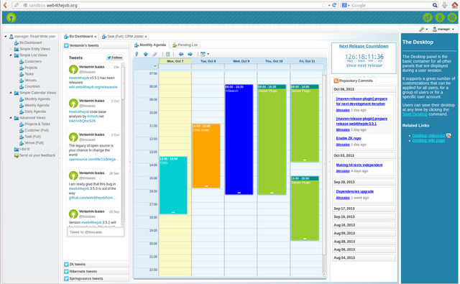
Task: Click the @ round icon in header
Action: (452, 17)
